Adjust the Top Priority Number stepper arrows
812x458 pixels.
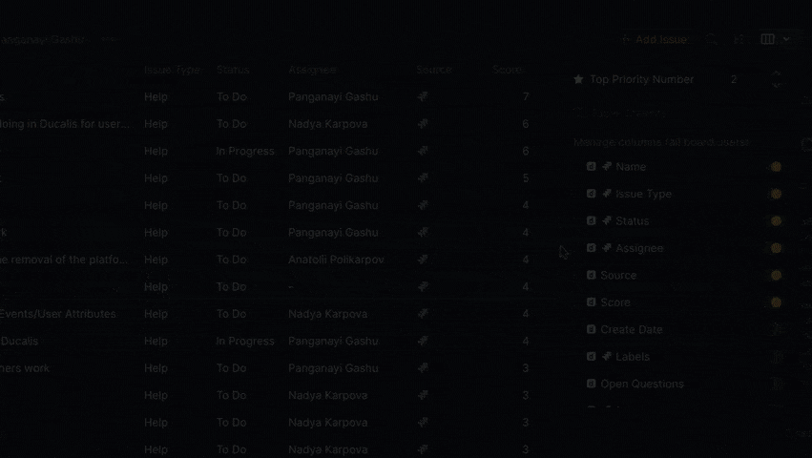(777, 79)
